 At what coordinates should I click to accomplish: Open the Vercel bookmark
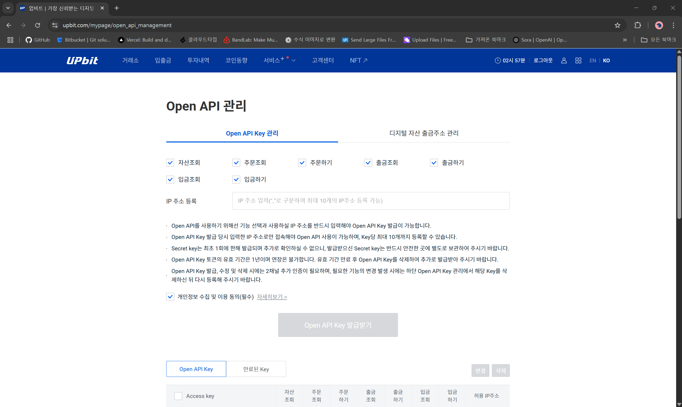pyautogui.click(x=144, y=40)
